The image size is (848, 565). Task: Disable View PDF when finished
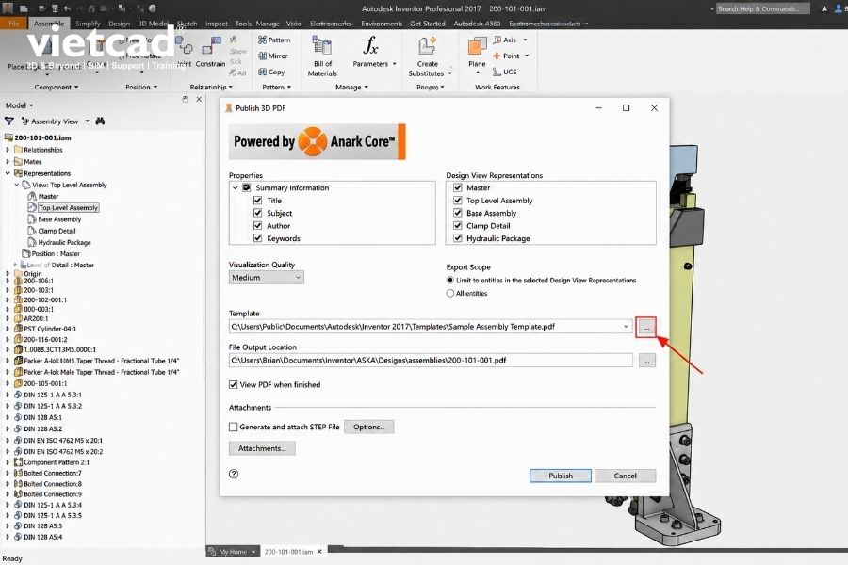click(x=233, y=384)
